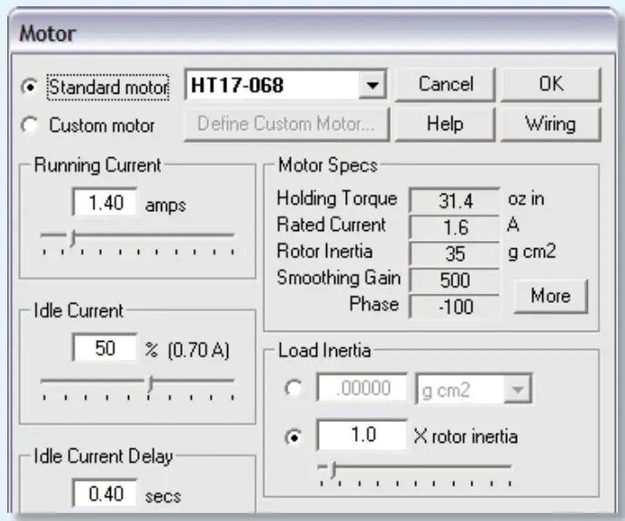Select the X rotor inertia radio button

293,437
